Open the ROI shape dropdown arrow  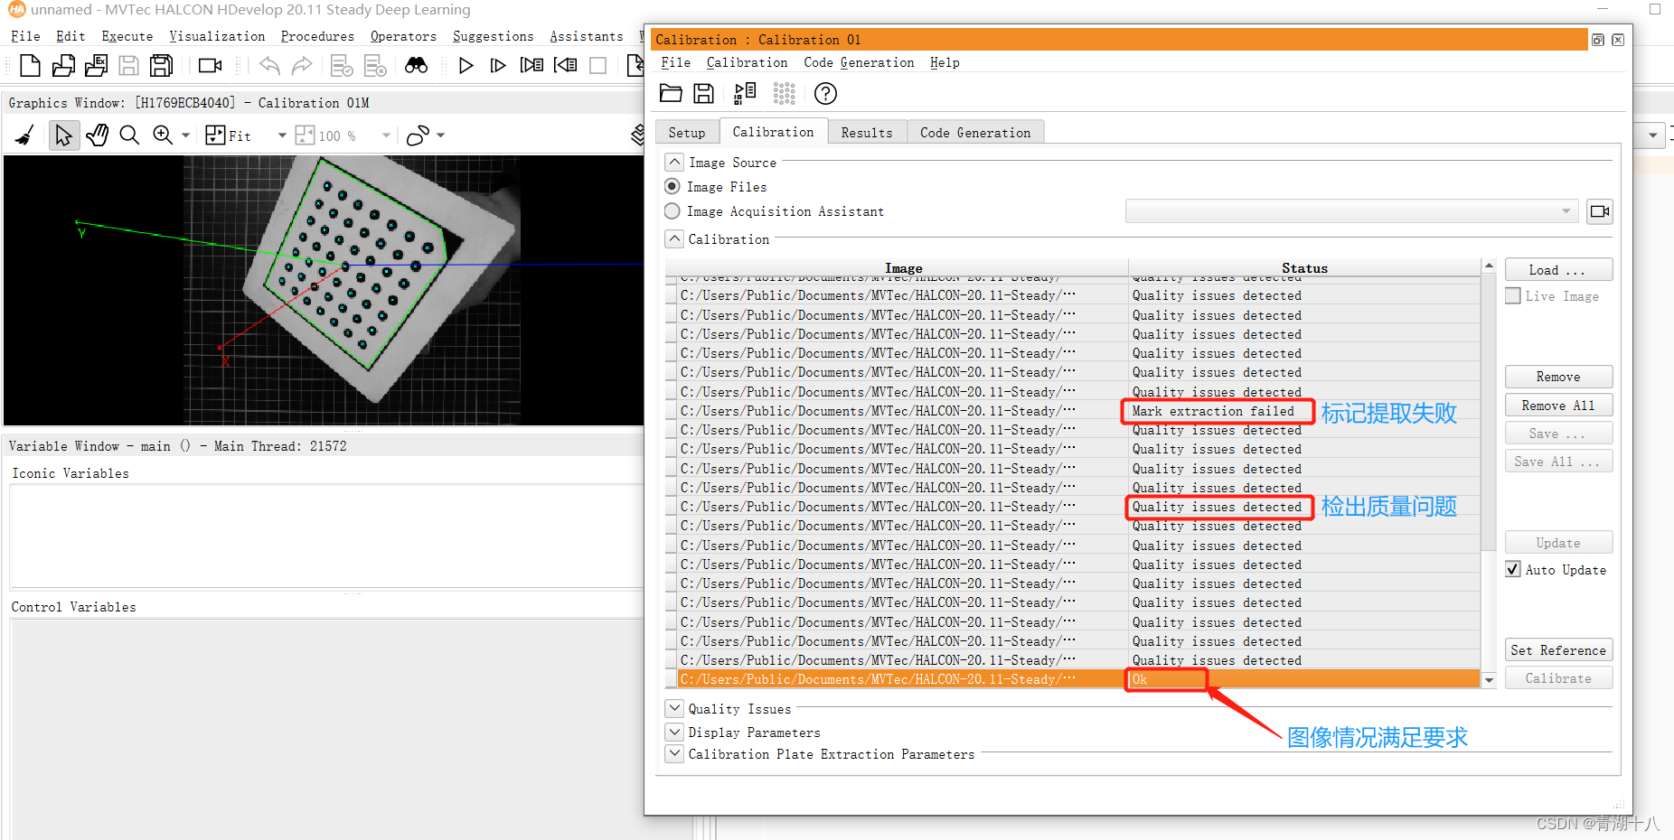click(441, 135)
